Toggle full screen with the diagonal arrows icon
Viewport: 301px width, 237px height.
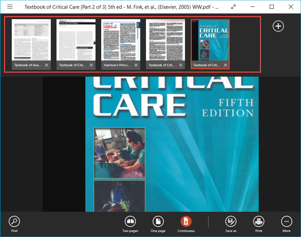point(233,7)
